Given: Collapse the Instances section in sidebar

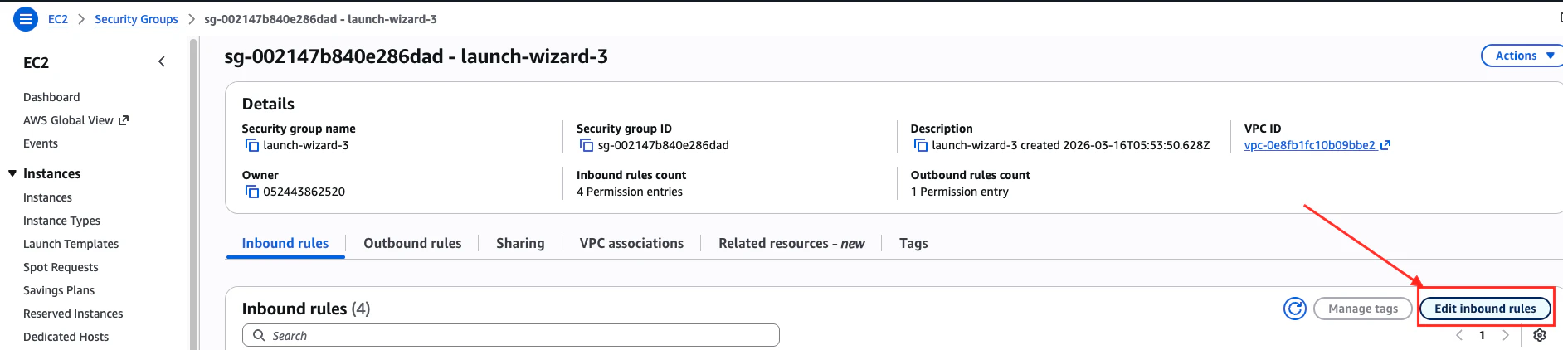Looking at the screenshot, I should pyautogui.click(x=12, y=173).
